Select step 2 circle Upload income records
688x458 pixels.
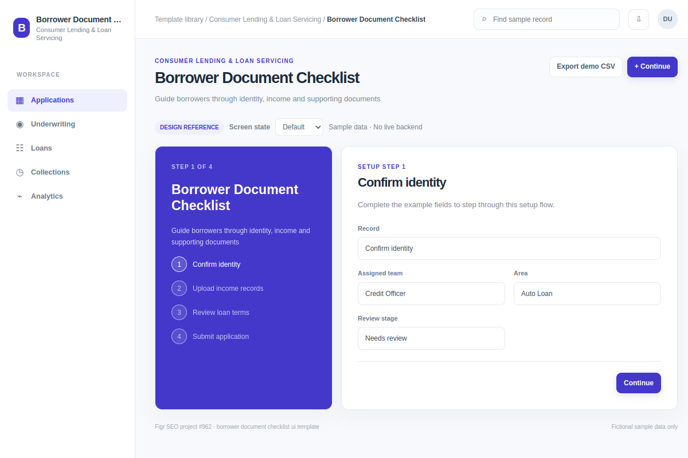tap(179, 289)
